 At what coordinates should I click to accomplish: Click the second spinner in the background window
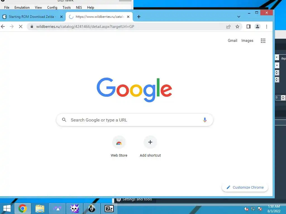[x=277, y=79]
